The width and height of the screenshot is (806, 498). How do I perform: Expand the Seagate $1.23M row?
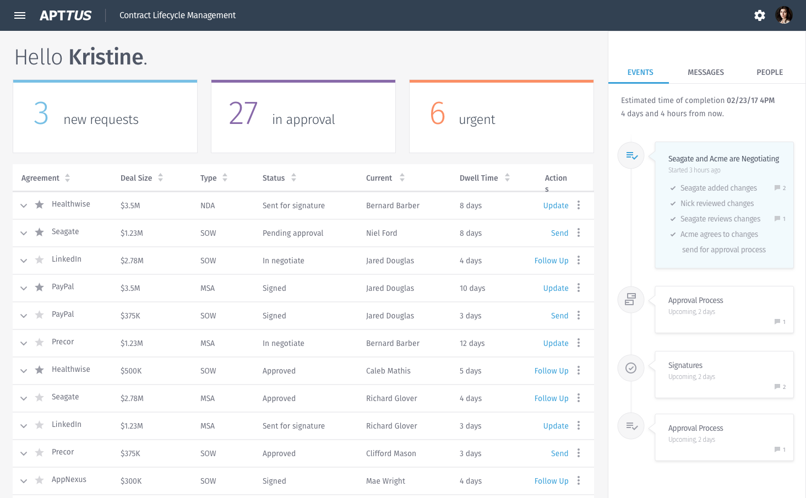(24, 233)
